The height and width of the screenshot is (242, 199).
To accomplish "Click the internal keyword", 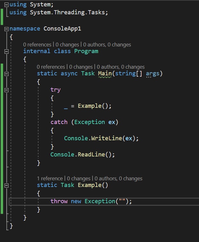I will coord(37,51).
